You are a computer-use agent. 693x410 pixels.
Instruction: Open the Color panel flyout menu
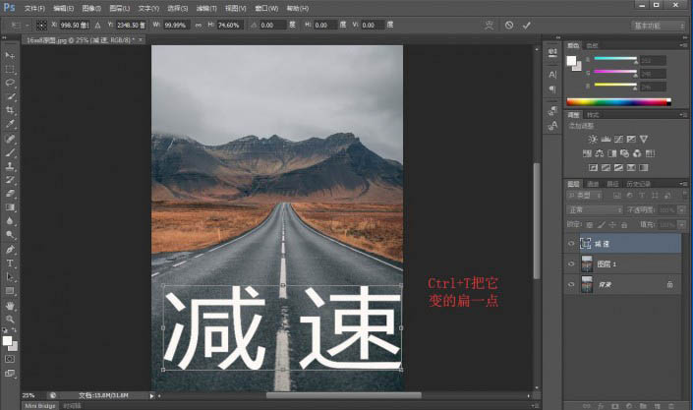pyautogui.click(x=683, y=45)
